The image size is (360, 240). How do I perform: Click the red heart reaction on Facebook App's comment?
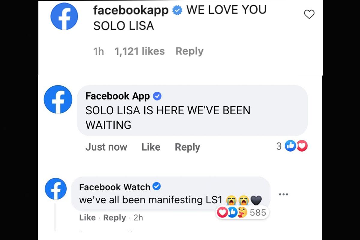click(x=302, y=146)
